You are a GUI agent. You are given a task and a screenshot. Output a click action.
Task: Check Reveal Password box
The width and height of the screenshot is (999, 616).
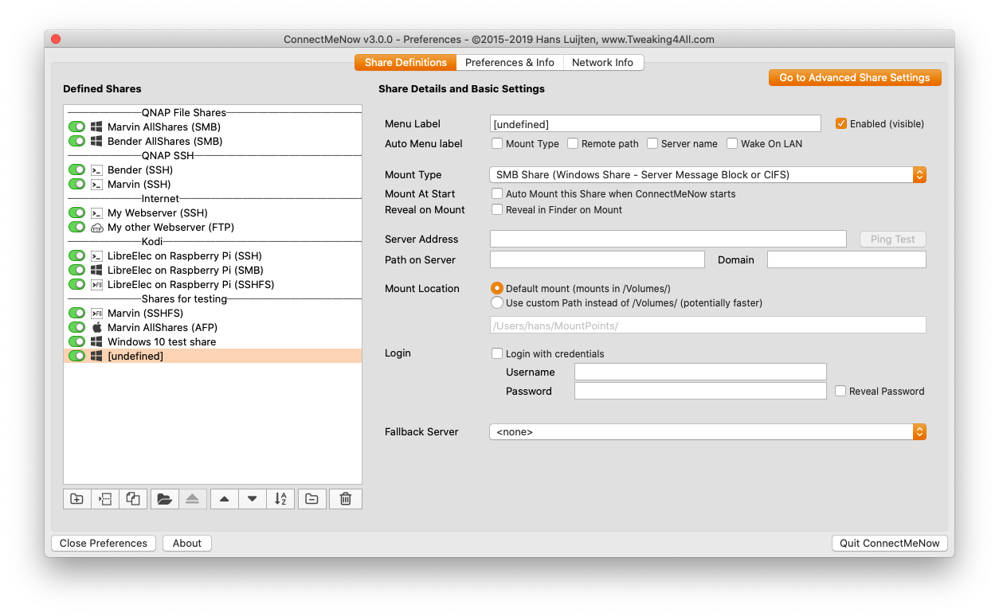tap(840, 391)
